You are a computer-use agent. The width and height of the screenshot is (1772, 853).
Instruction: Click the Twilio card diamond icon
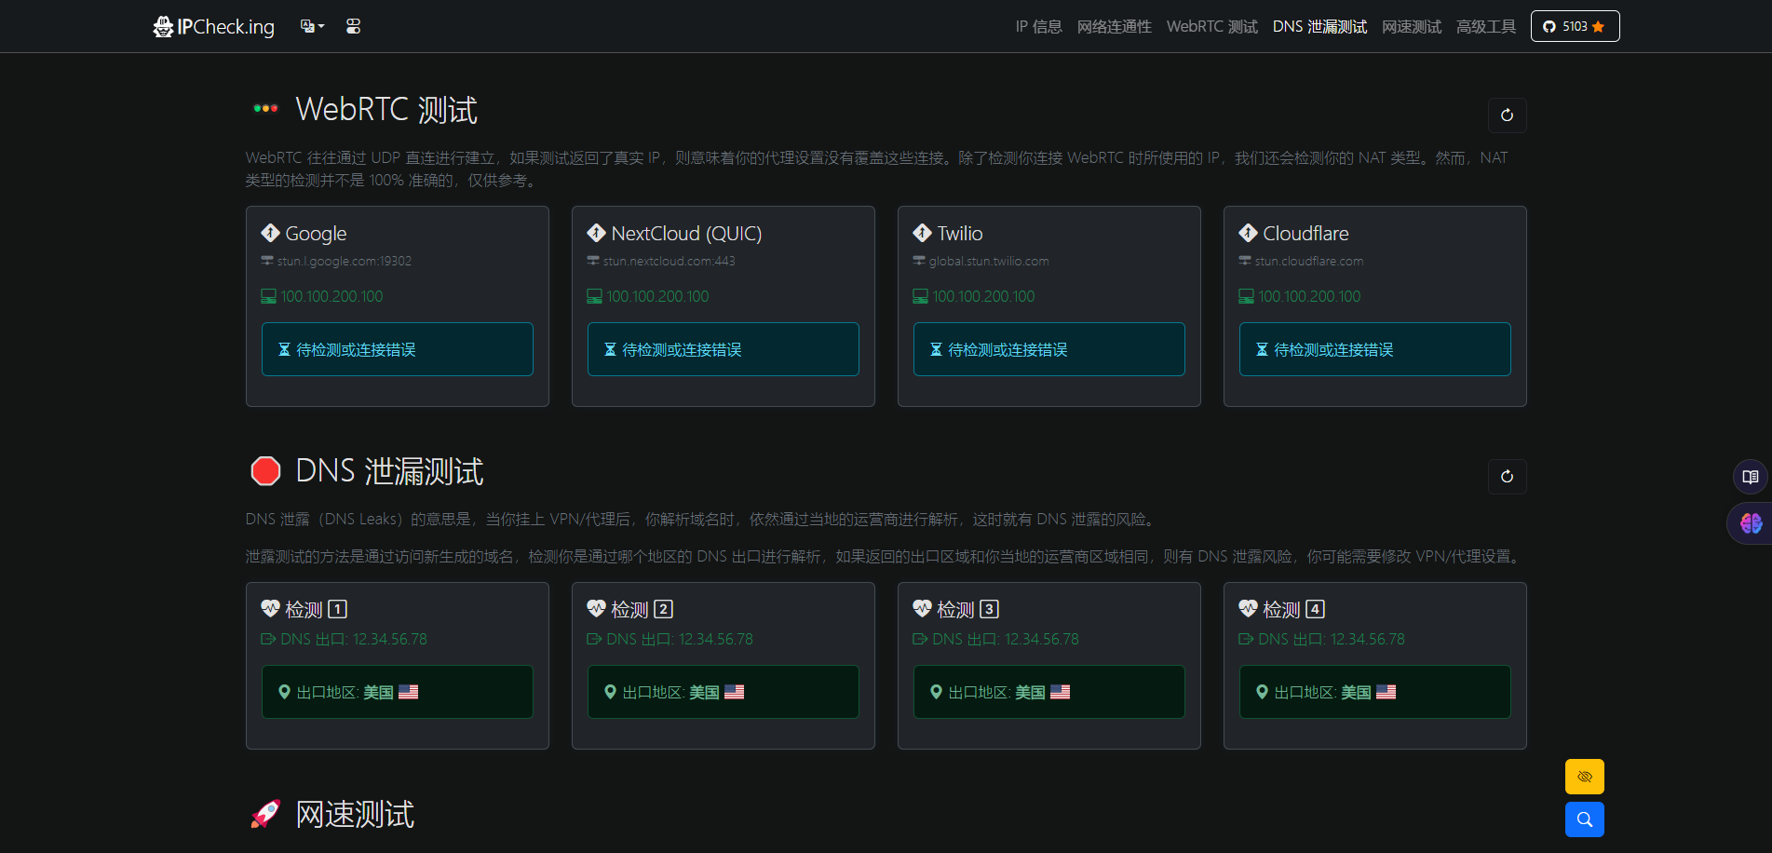(922, 233)
